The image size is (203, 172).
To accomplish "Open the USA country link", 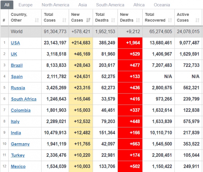I will 15,43.
